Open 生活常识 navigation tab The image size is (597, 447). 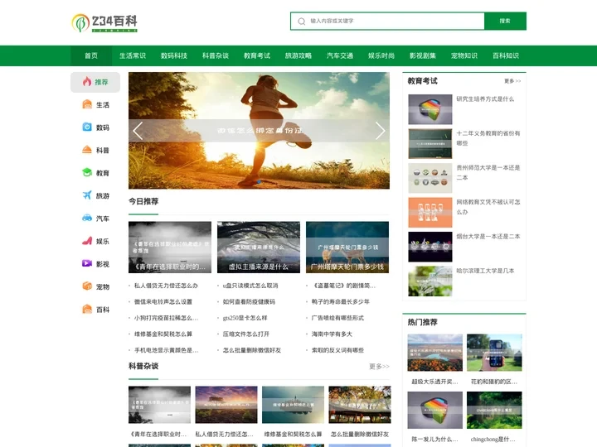tap(133, 56)
